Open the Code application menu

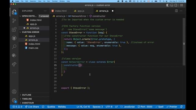point(17,1)
